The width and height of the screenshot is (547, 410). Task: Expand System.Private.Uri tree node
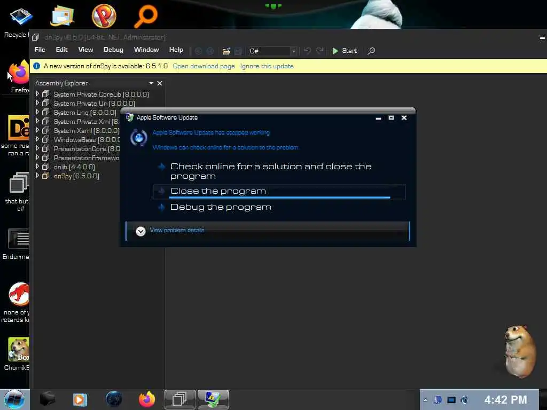coord(37,103)
